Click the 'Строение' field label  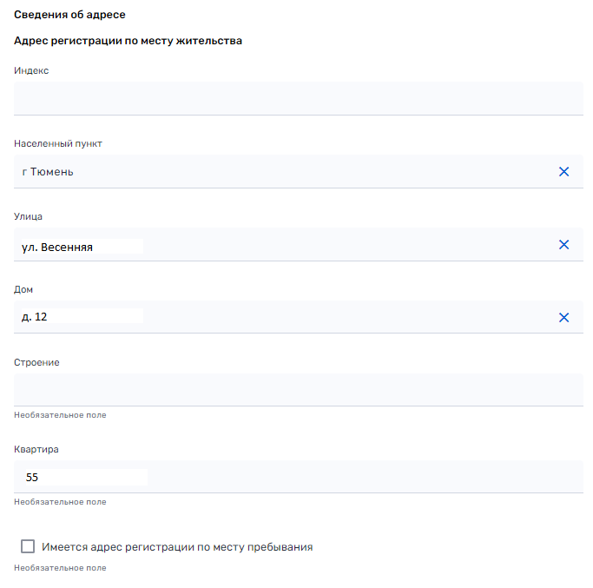pos(36,362)
